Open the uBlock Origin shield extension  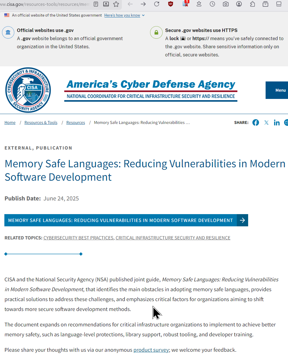point(171,4)
